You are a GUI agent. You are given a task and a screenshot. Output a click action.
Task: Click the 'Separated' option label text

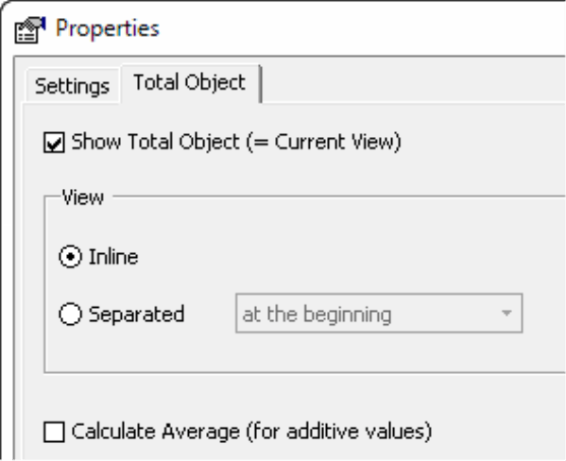[136, 314]
